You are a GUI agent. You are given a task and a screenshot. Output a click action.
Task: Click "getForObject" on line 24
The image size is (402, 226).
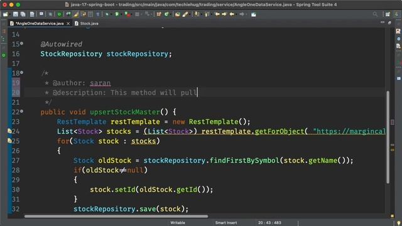click(x=279, y=131)
